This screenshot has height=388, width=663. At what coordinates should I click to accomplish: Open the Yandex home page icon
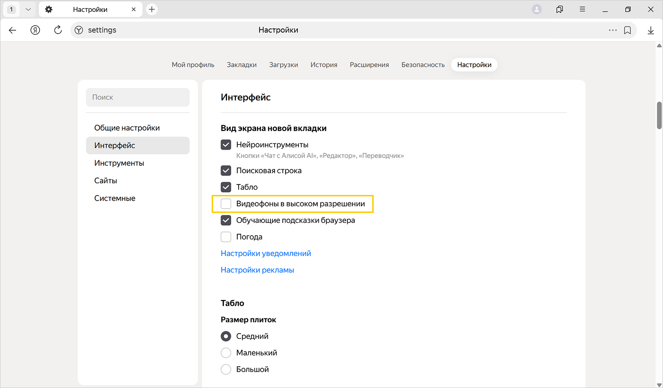[35, 30]
